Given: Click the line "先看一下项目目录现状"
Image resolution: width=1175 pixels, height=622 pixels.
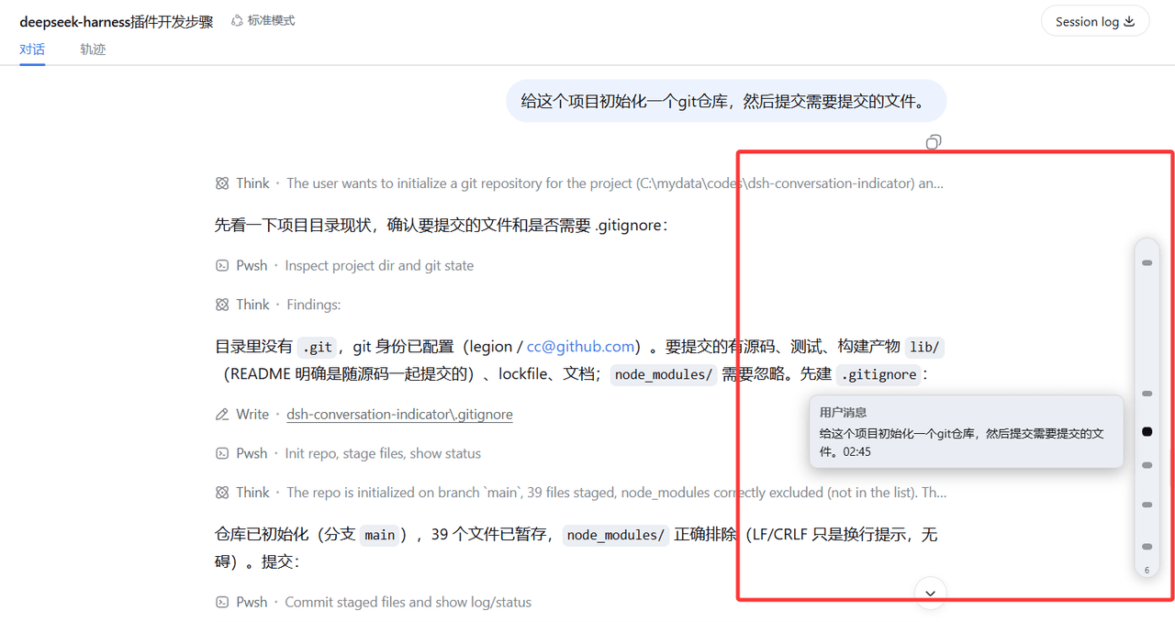Looking at the screenshot, I should point(442,225).
